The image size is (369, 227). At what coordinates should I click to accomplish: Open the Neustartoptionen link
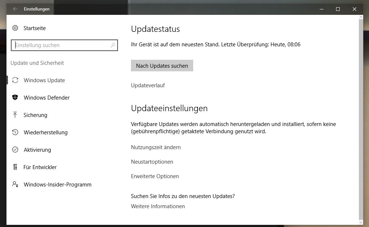click(152, 162)
